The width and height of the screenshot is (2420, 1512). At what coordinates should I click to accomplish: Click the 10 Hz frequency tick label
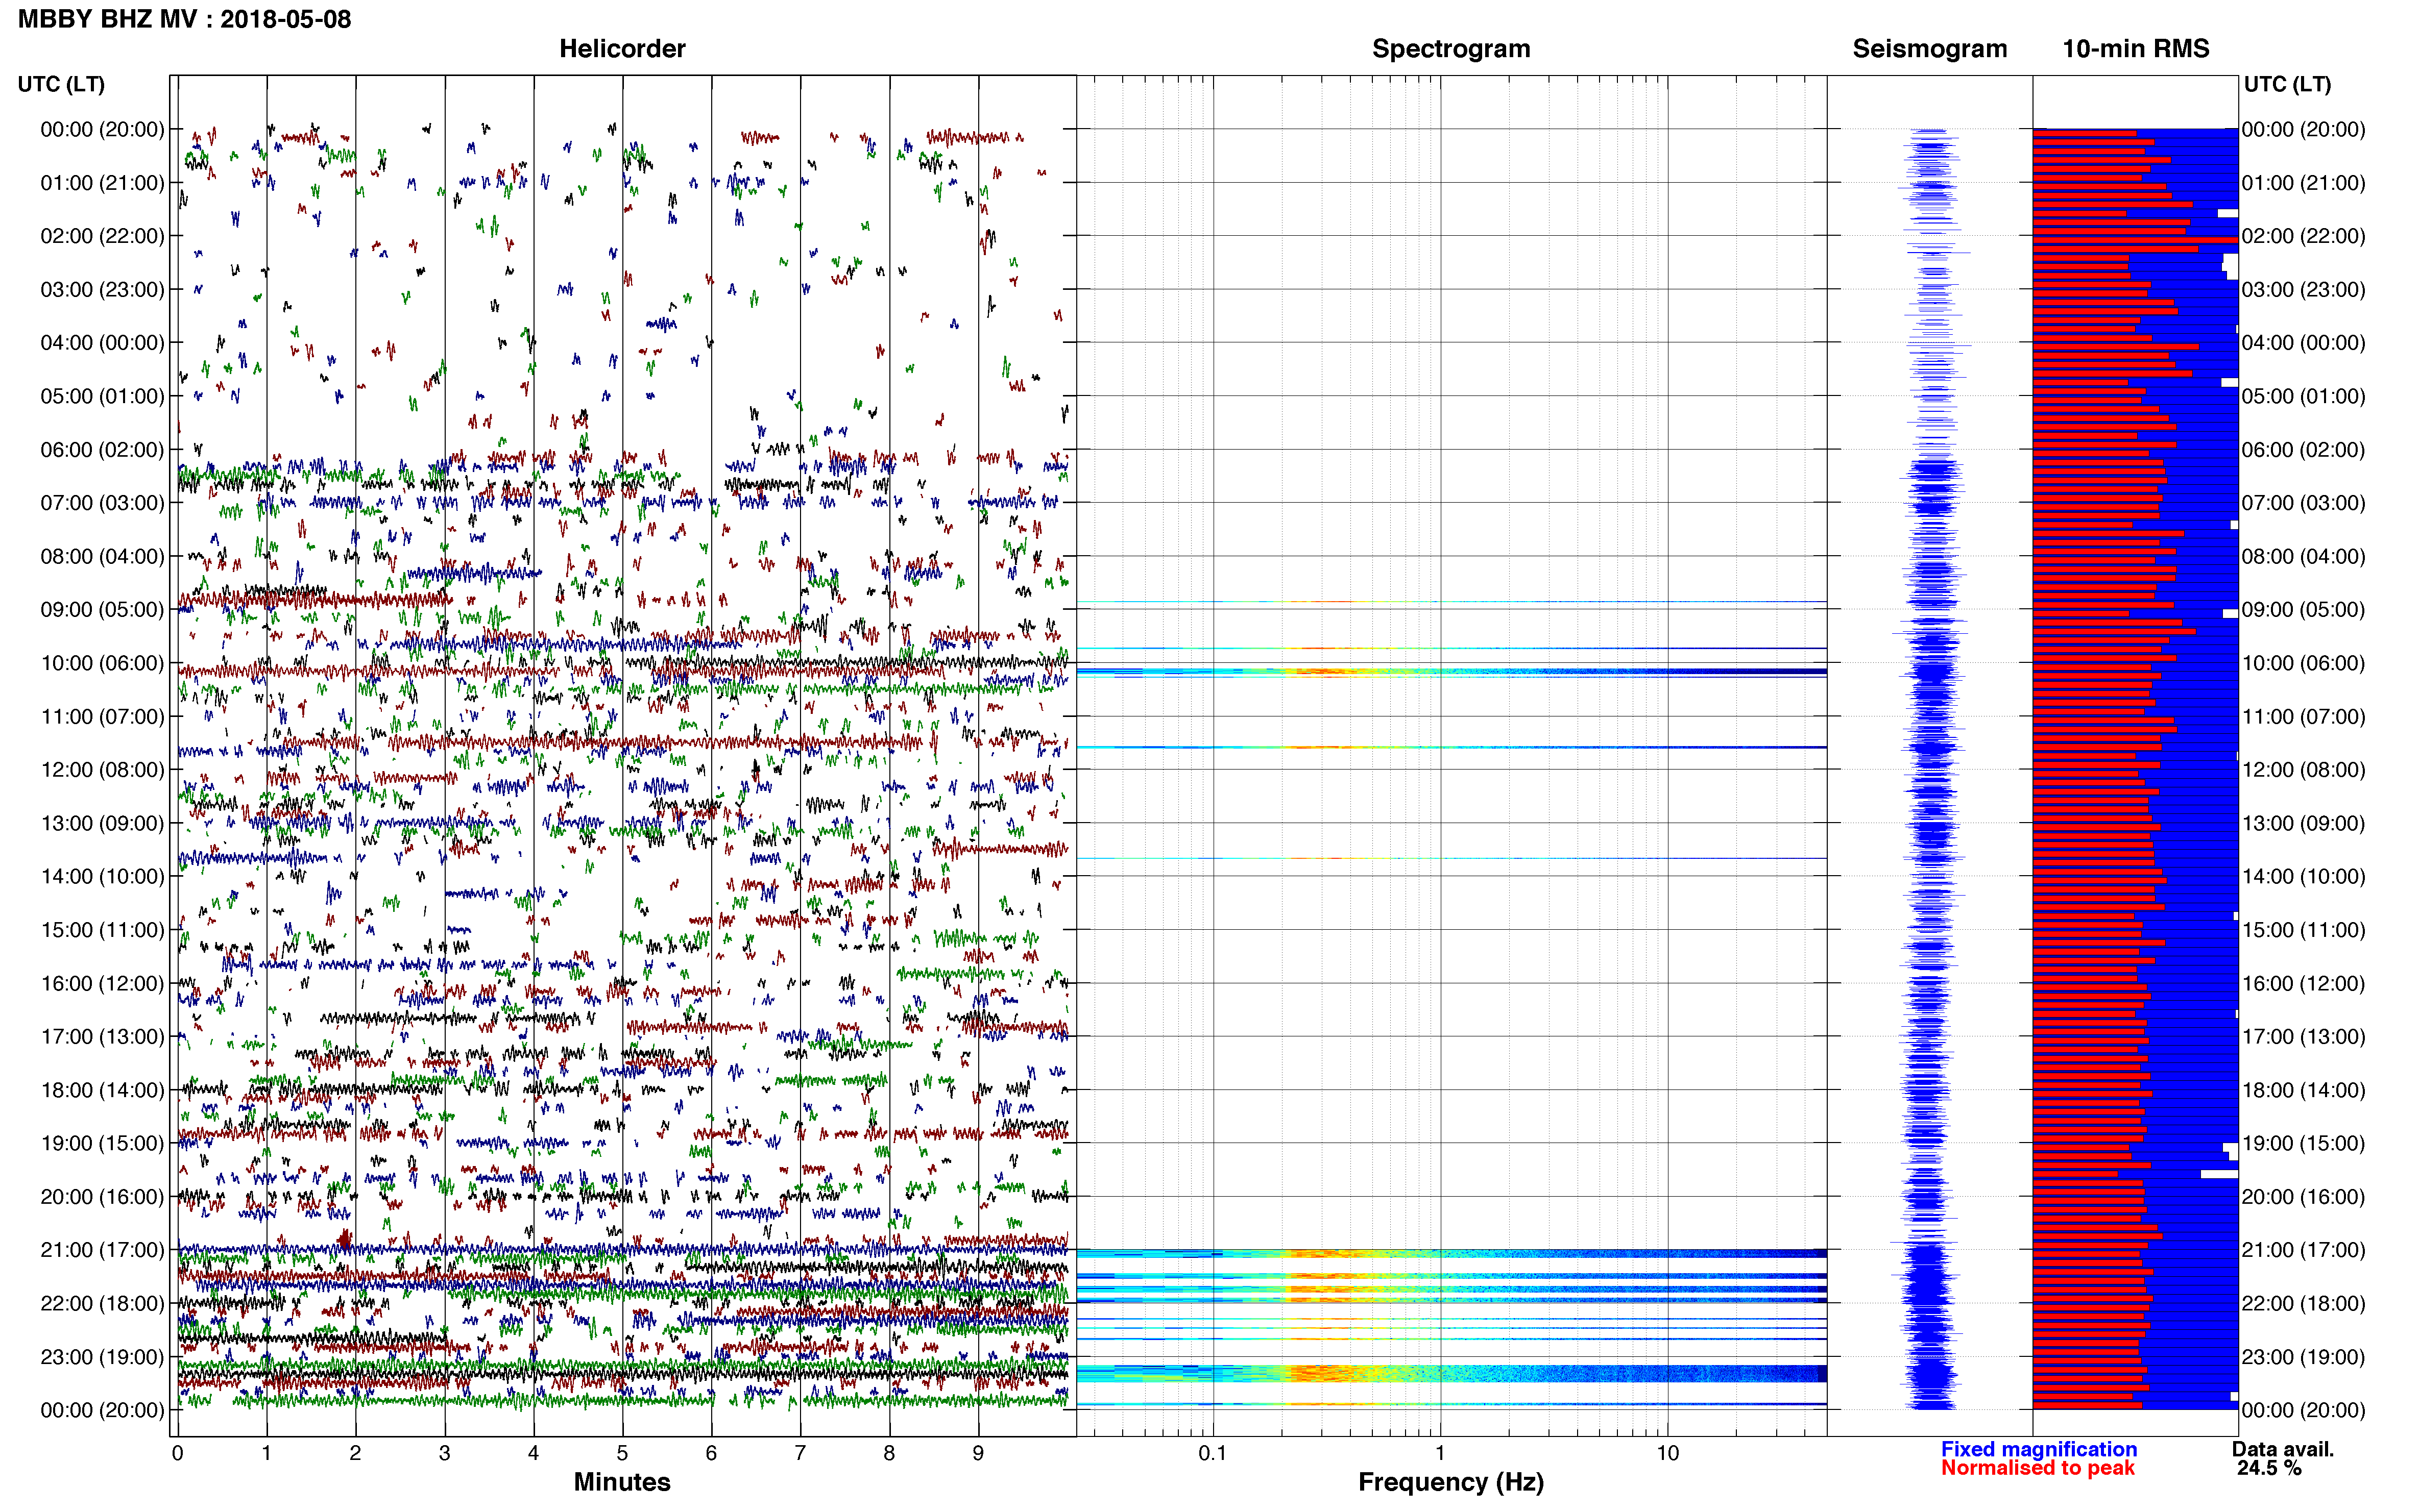1667,1454
